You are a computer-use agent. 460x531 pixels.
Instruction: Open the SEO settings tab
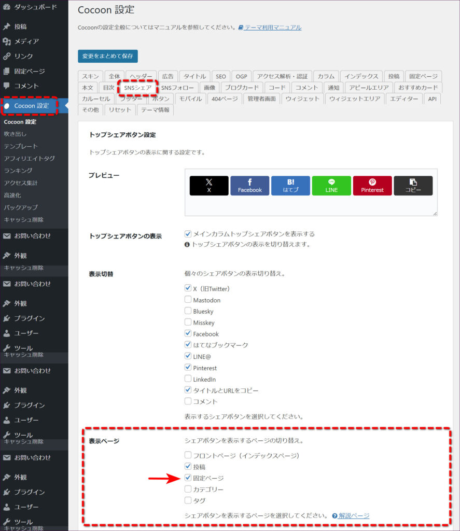(221, 76)
